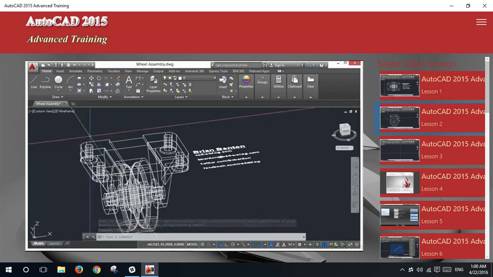Screen dimensions: 493x277
Task: Launch Firefox from the taskbar
Action: tap(79, 270)
